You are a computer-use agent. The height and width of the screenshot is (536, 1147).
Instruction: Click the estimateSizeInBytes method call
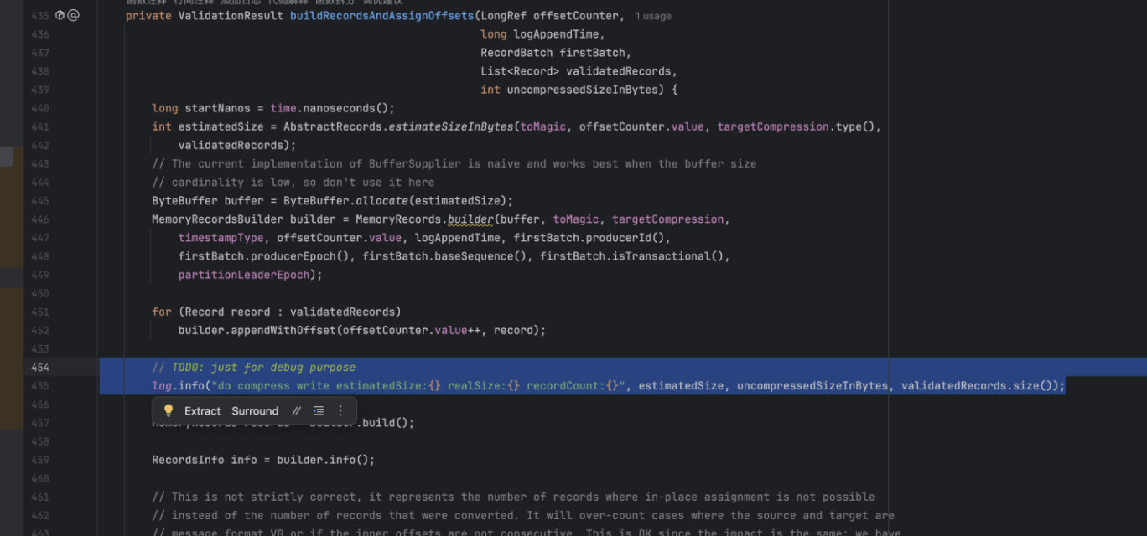pyautogui.click(x=450, y=127)
